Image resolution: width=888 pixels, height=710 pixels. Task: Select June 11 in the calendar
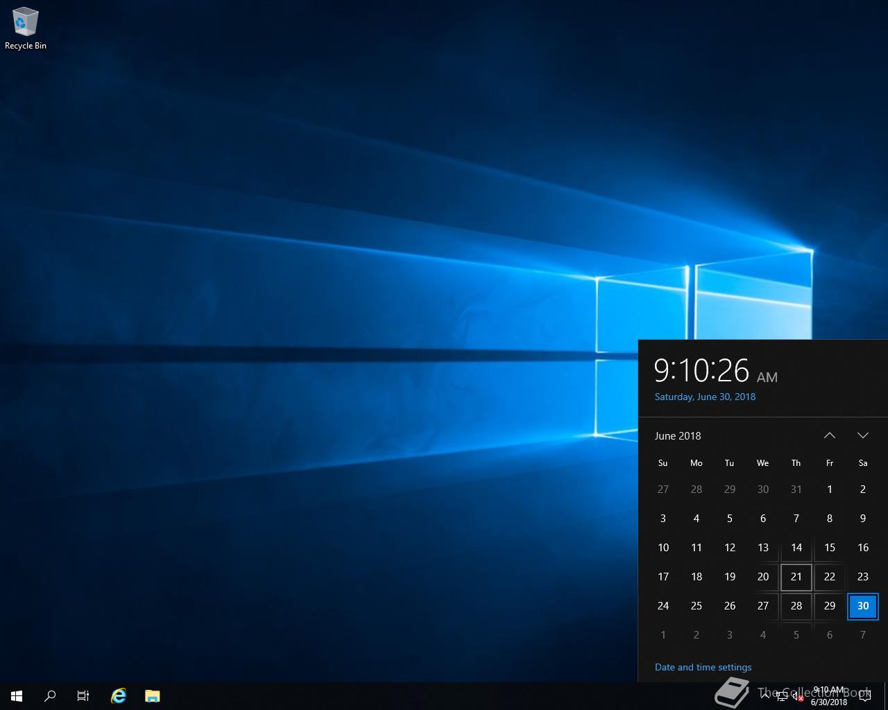(697, 548)
